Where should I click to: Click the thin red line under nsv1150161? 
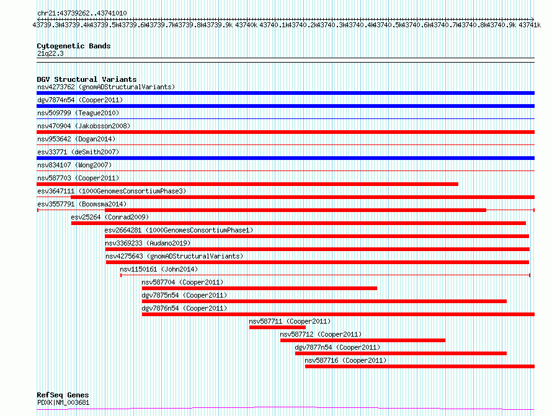(x=325, y=275)
